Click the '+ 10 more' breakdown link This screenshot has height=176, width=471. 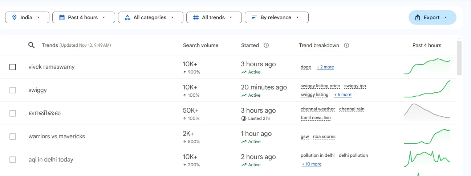tap(312, 164)
